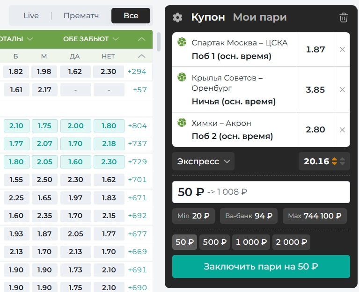The height and width of the screenshot is (292, 359).
Task: Click football icon beside Химки – Акрон
Action: (182, 123)
